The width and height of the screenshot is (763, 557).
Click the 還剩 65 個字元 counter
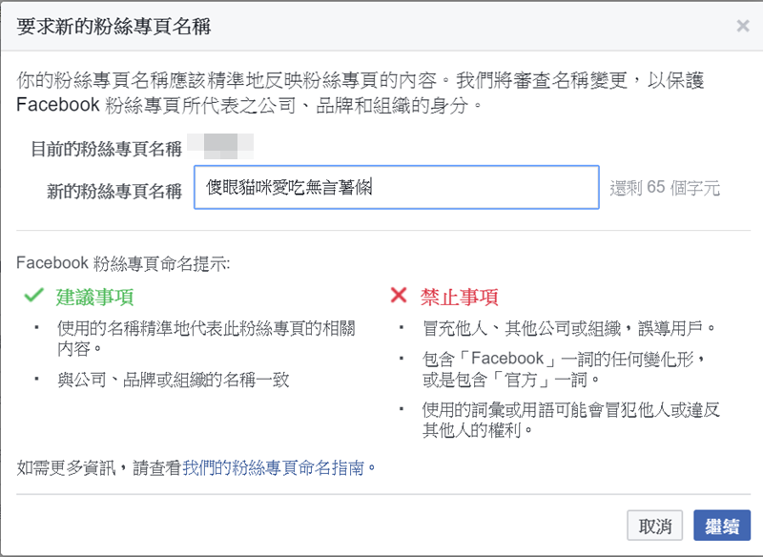[x=665, y=188]
